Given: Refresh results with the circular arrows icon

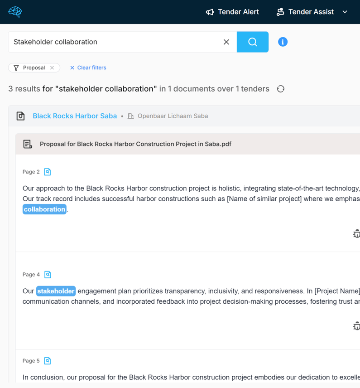Looking at the screenshot, I should [281, 89].
